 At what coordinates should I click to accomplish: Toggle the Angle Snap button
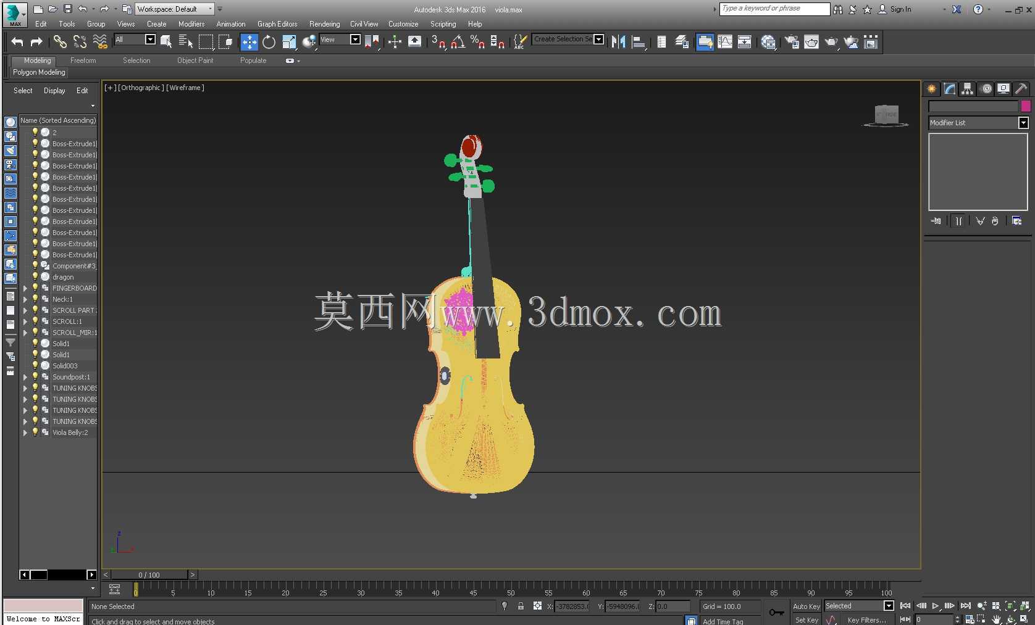(458, 41)
